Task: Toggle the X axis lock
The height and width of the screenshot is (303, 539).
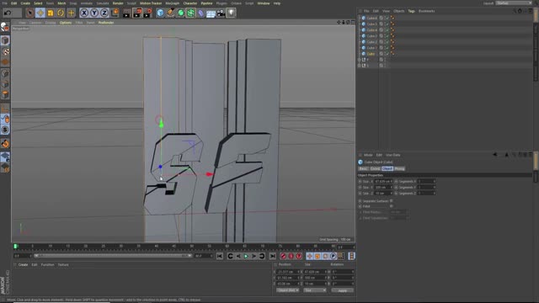Action: click(84, 13)
